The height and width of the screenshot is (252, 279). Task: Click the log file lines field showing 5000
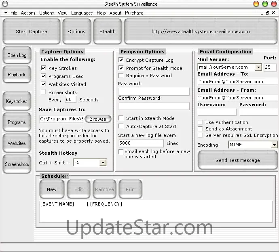[141, 143]
